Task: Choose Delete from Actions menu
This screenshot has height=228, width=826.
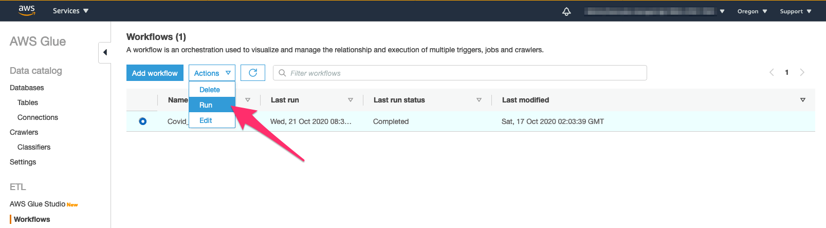Action: pyautogui.click(x=212, y=90)
